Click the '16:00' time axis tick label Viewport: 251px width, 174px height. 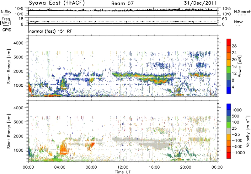154,167
